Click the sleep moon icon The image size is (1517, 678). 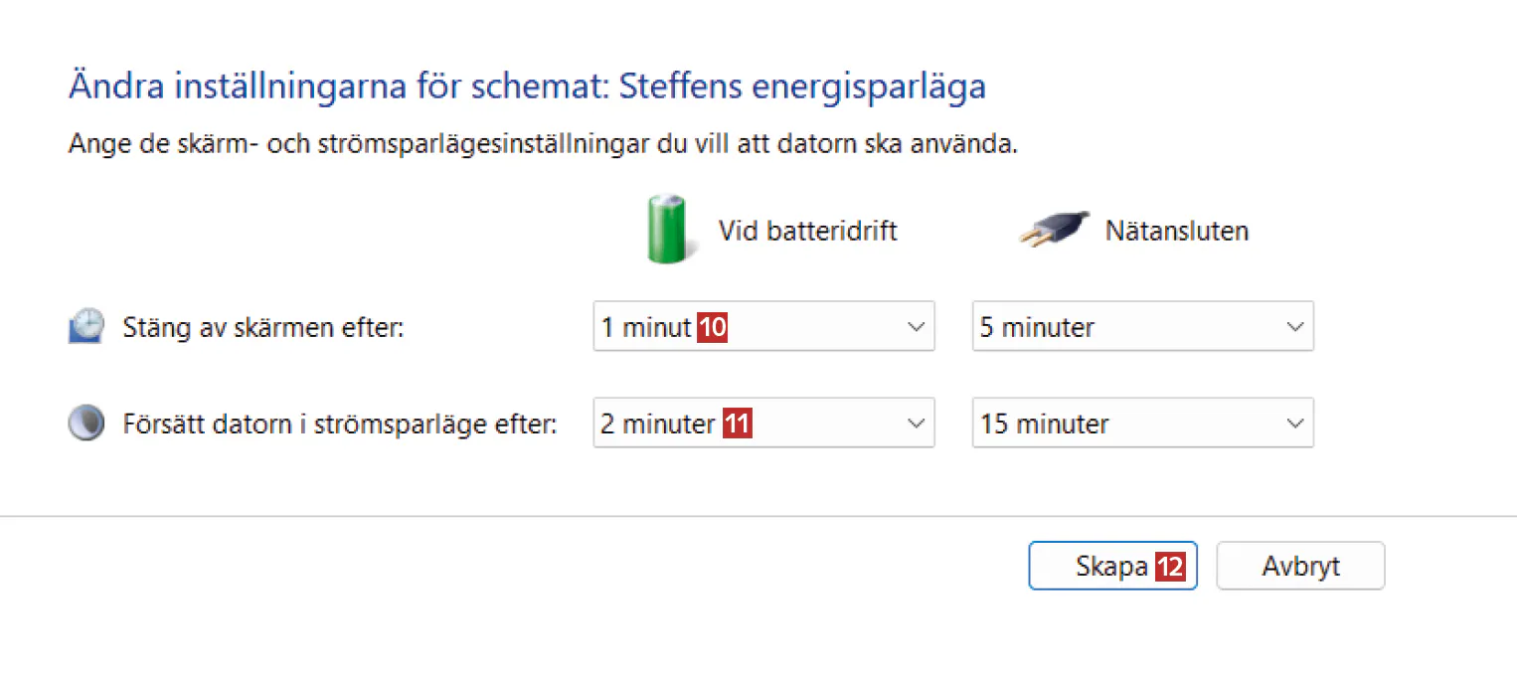click(x=86, y=424)
